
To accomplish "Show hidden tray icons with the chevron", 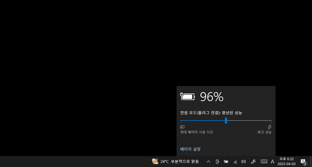I will pos(209,162).
